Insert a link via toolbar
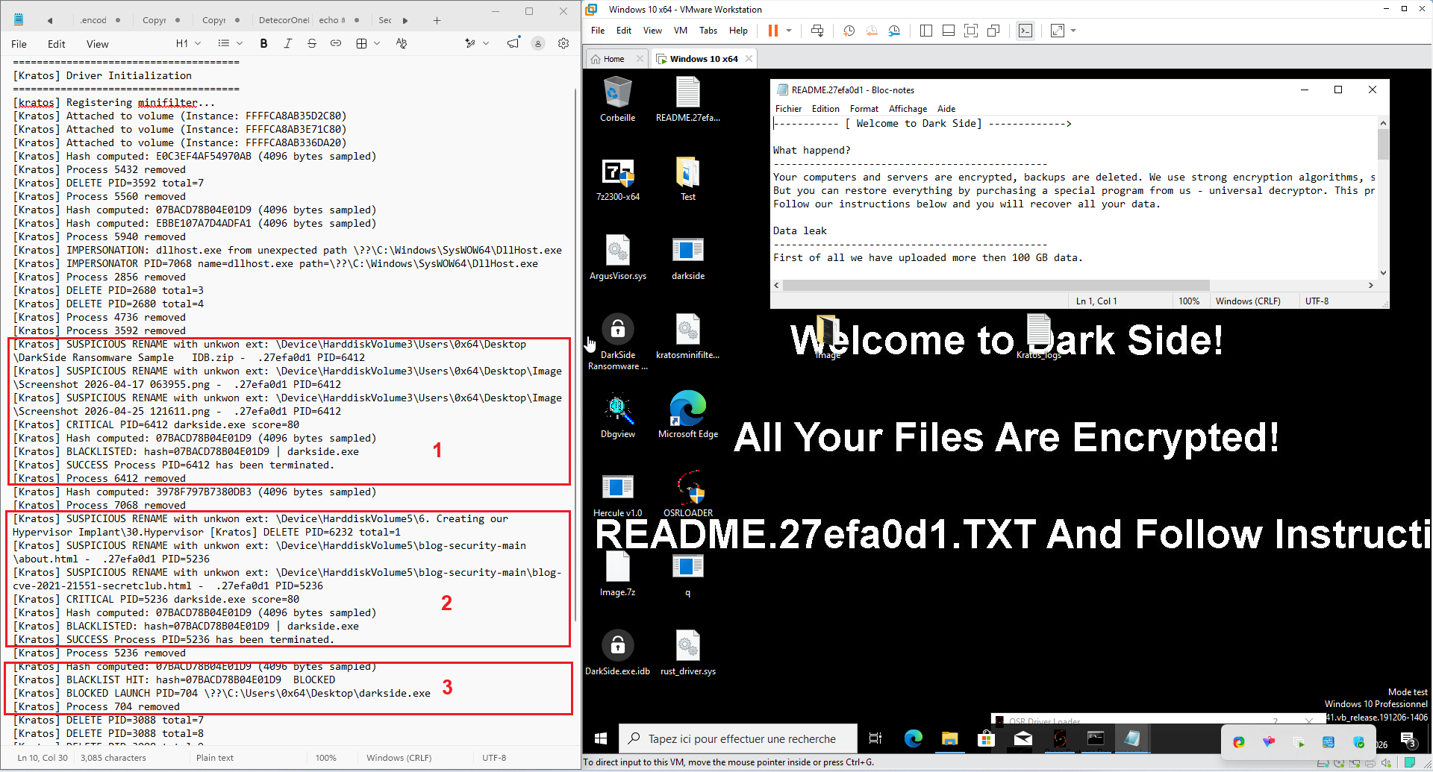This screenshot has height=772, width=1433. [x=336, y=44]
